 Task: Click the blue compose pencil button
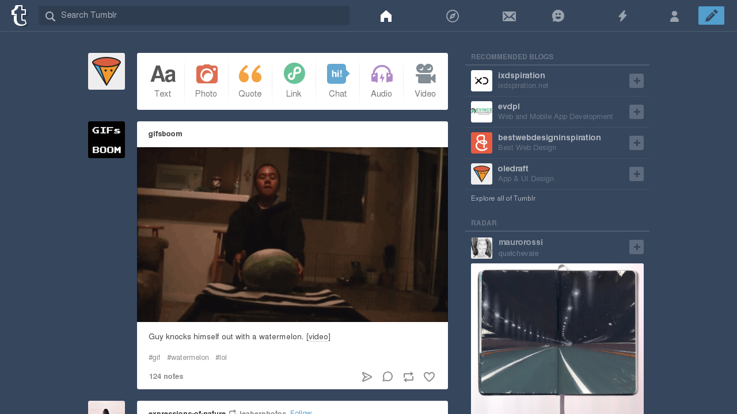711,16
